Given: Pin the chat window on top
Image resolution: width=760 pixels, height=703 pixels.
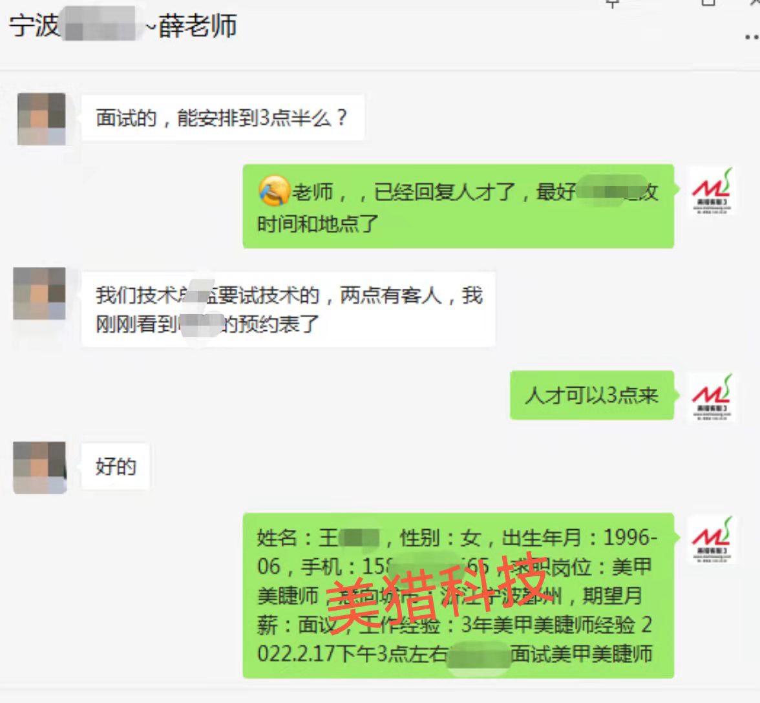Looking at the screenshot, I should [x=613, y=4].
